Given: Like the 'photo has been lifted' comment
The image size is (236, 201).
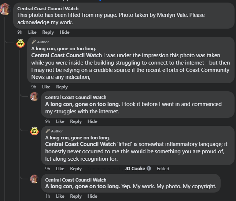Looking at the screenshot, I should click(x=32, y=32).
